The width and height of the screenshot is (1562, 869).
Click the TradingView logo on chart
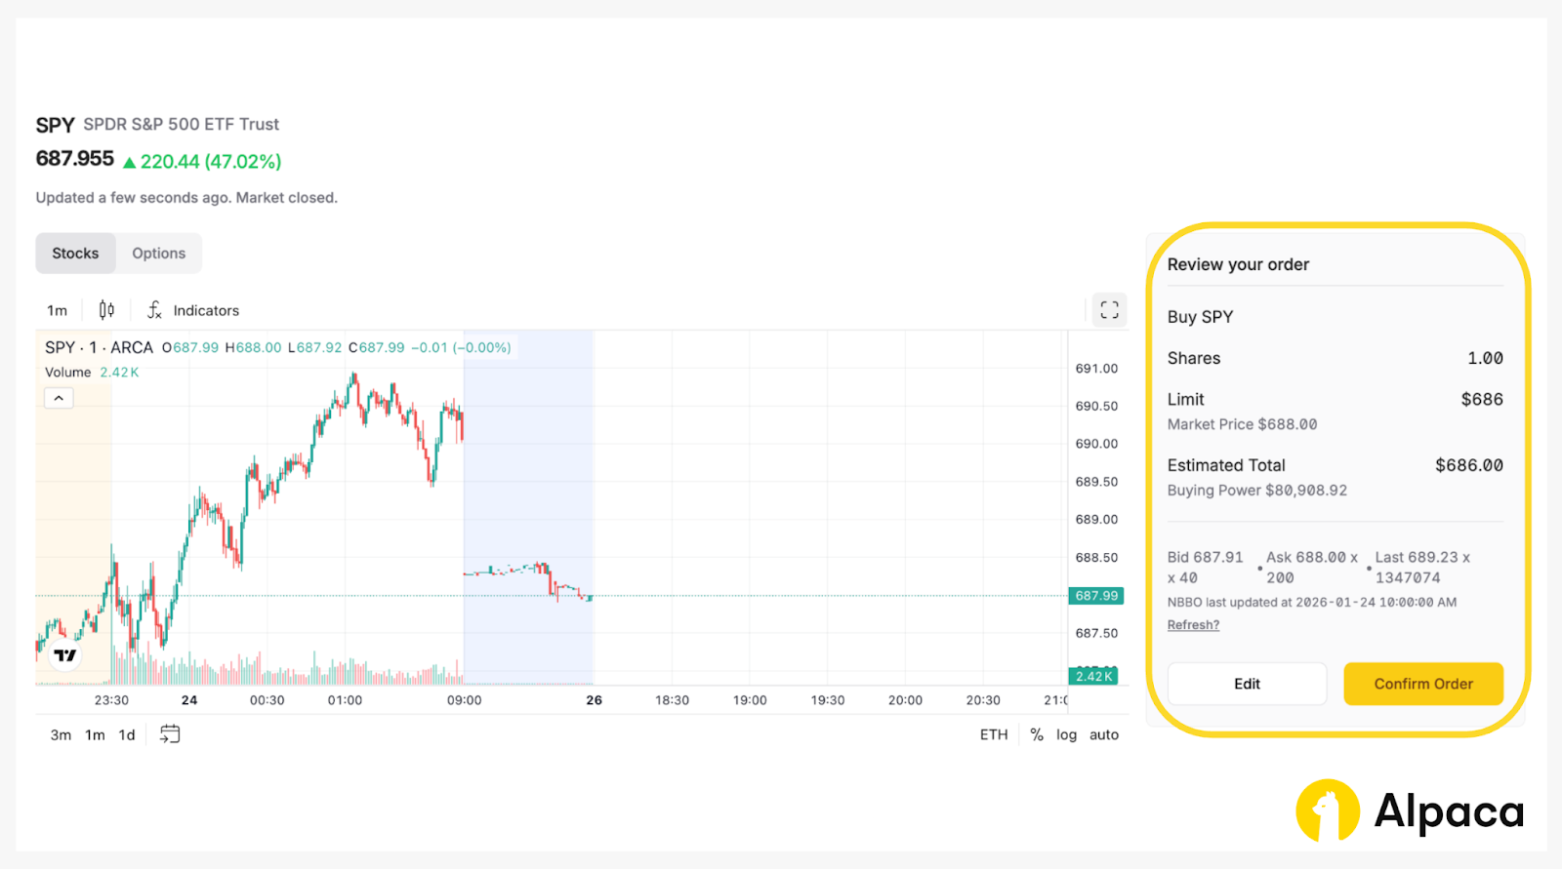pos(65,655)
